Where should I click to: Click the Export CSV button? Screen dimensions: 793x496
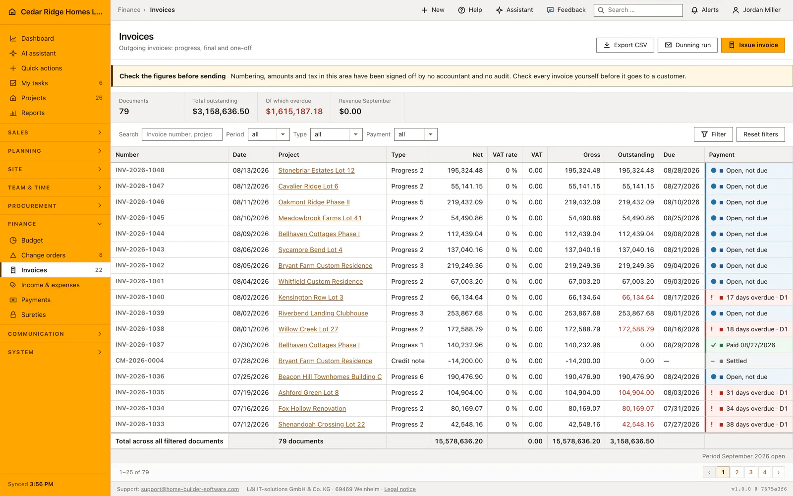tap(625, 45)
